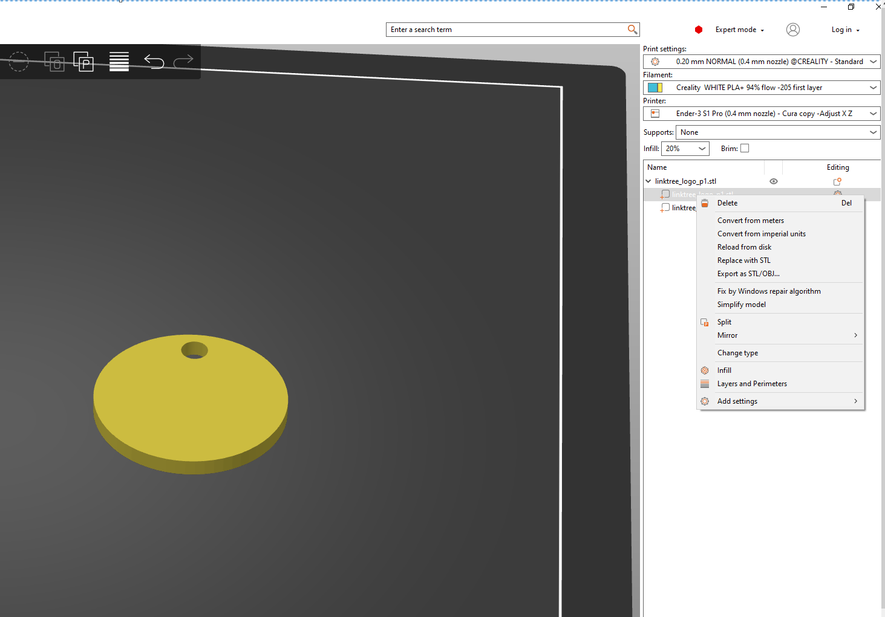Open the Expert mode dropdown
Image resolution: width=885 pixels, height=617 pixels.
click(740, 30)
